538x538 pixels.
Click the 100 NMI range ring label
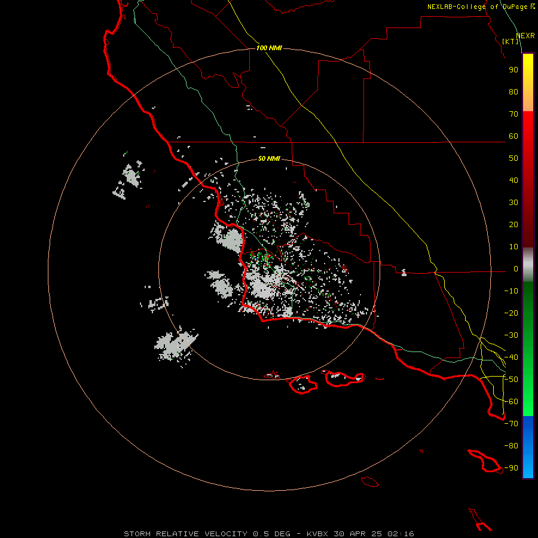coord(269,48)
